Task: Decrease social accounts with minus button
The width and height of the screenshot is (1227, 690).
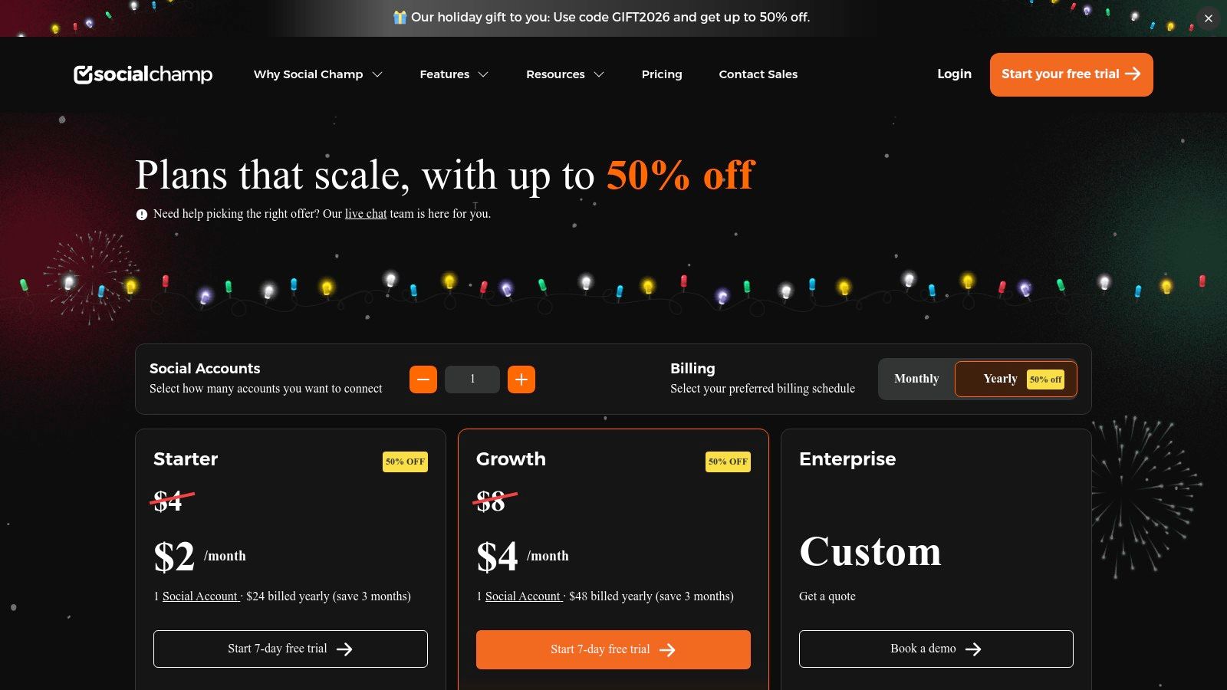Action: tap(423, 379)
